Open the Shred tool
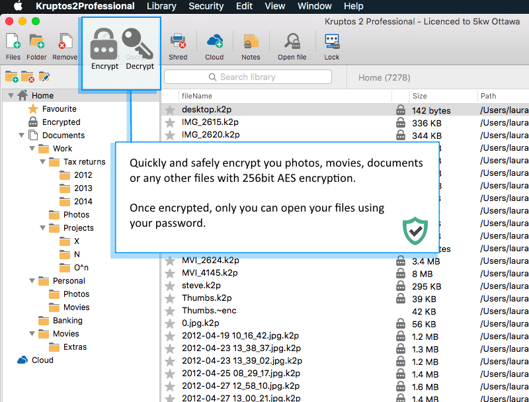The width and height of the screenshot is (529, 402). 178,43
